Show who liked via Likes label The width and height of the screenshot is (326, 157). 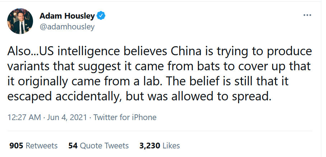coord(171,146)
